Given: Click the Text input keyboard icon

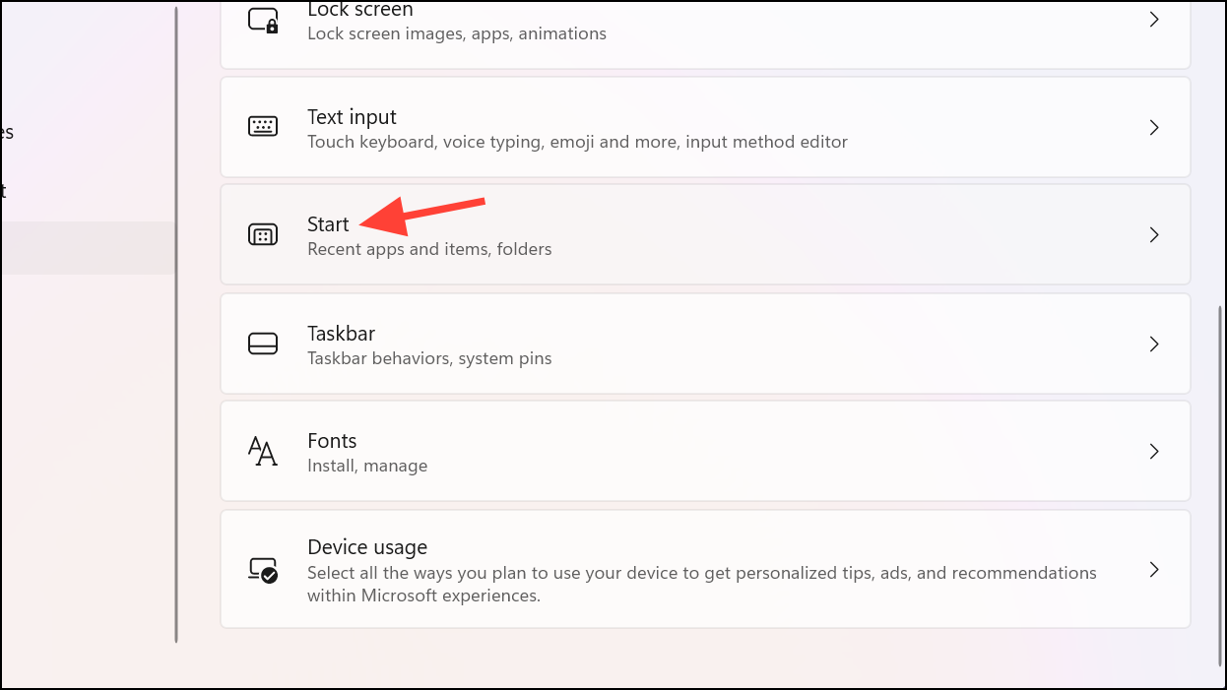Looking at the screenshot, I should point(263,127).
